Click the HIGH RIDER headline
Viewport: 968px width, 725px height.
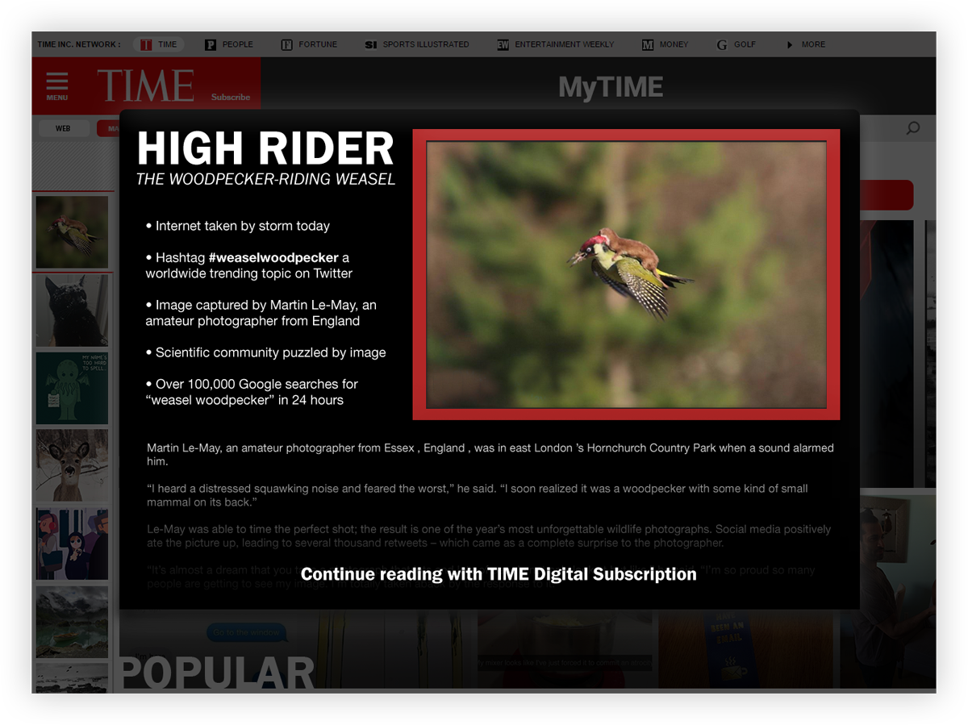(265, 149)
